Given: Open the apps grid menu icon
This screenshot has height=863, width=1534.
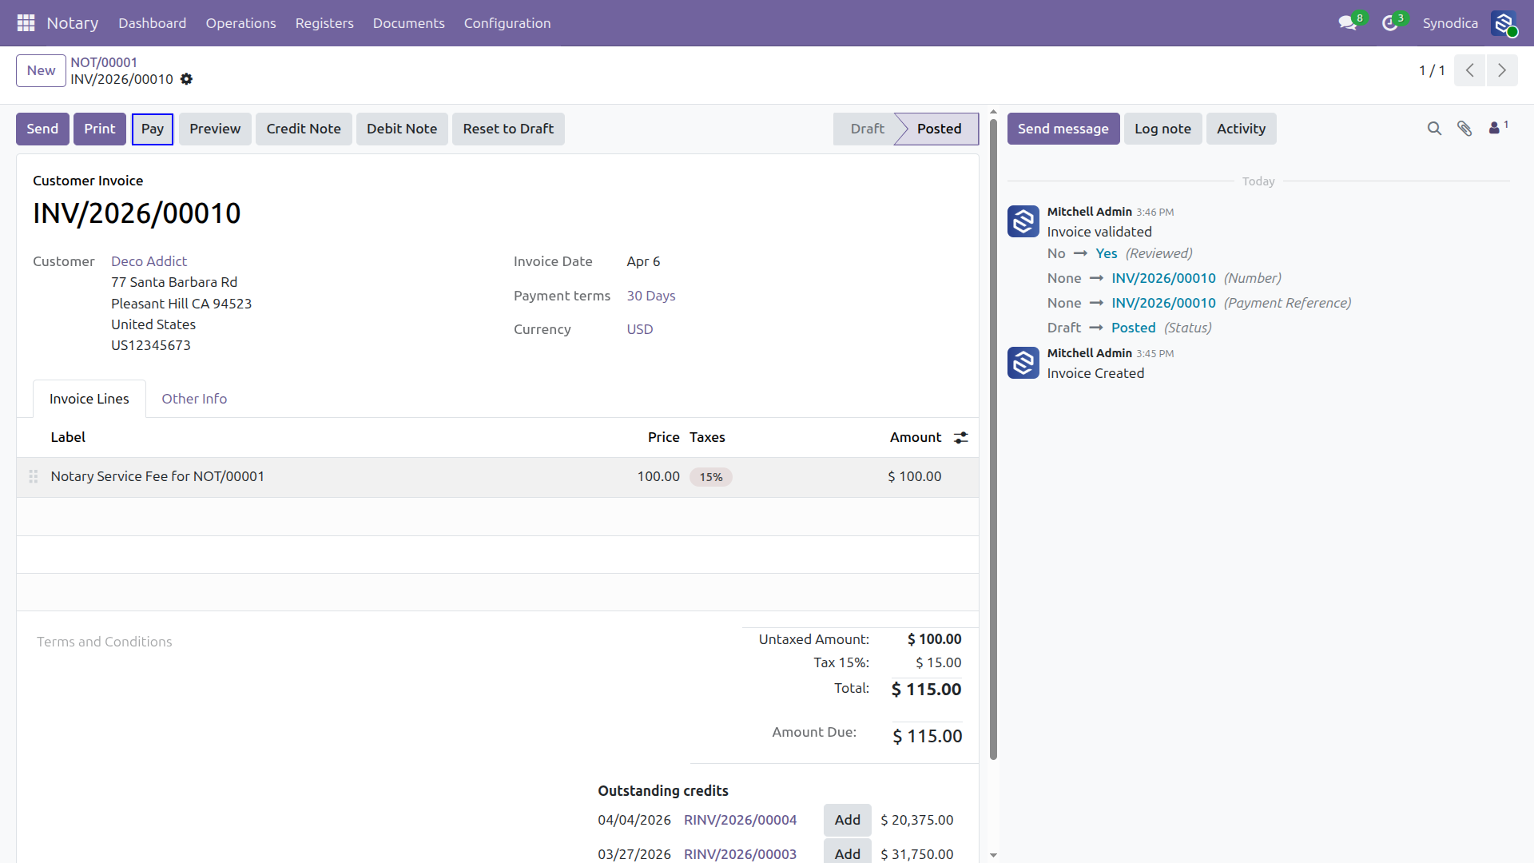Looking at the screenshot, I should pos(26,23).
